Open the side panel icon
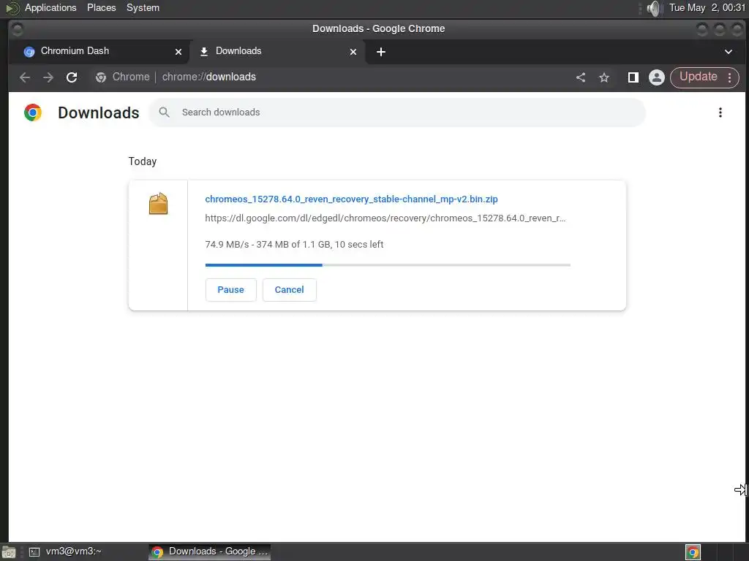Screen dimensions: 749x561 [633, 77]
